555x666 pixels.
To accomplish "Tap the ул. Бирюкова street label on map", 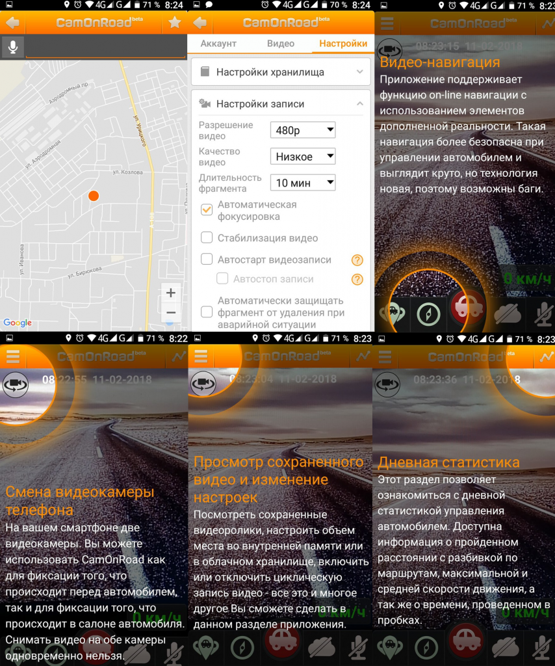I will pos(84,272).
